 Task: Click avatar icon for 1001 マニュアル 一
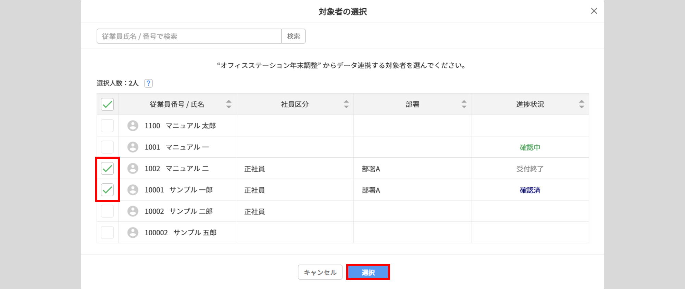click(x=133, y=147)
